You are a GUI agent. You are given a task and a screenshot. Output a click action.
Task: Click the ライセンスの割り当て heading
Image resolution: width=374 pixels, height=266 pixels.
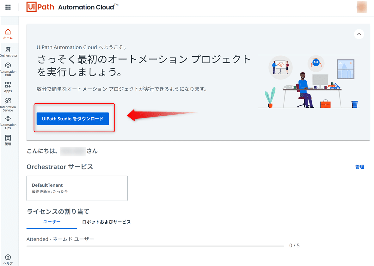click(x=58, y=211)
